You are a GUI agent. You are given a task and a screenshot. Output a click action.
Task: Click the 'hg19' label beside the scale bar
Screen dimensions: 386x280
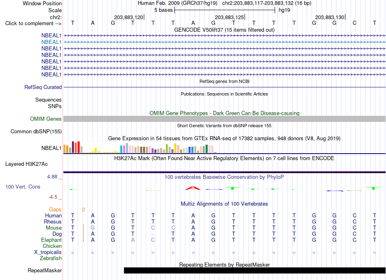pyautogui.click(x=284, y=10)
